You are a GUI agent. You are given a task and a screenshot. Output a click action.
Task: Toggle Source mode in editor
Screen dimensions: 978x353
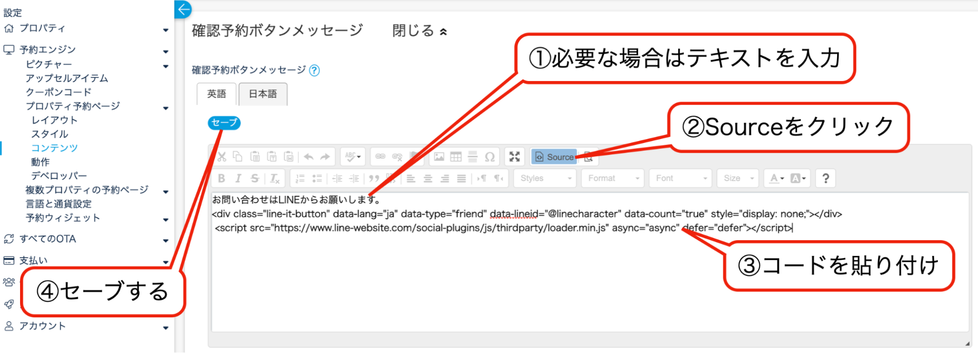coord(554,157)
